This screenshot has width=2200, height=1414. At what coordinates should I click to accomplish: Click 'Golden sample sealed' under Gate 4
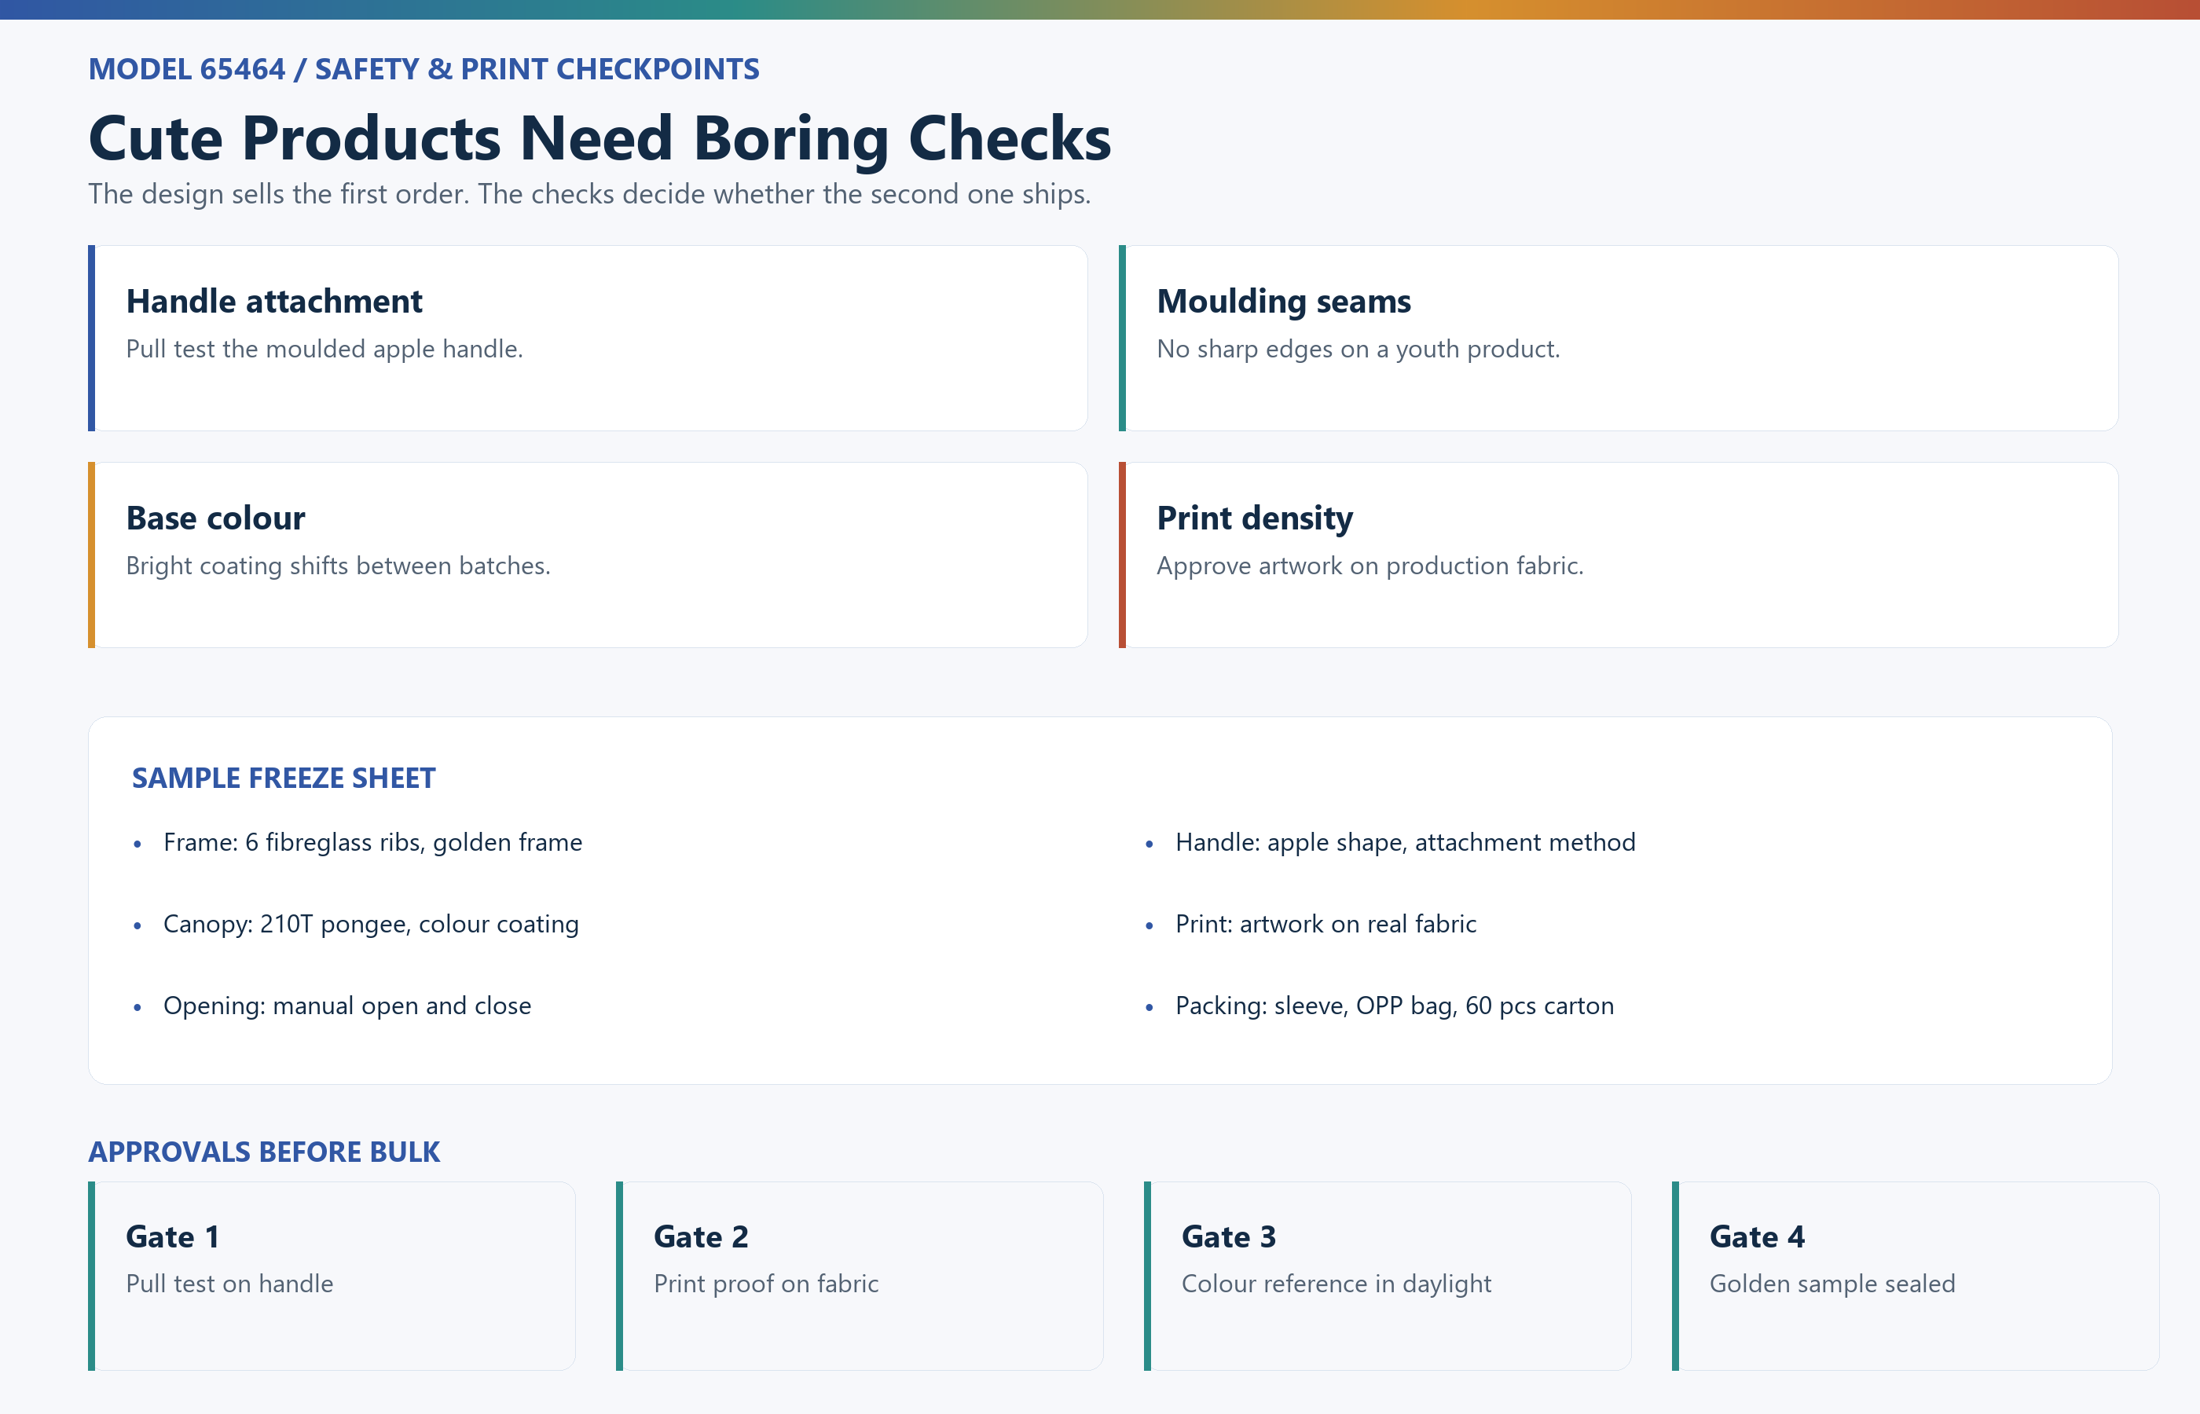pos(1831,1284)
